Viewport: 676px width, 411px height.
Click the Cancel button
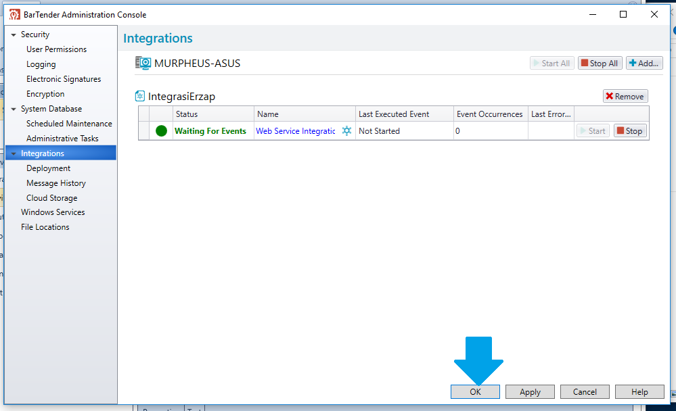(585, 391)
